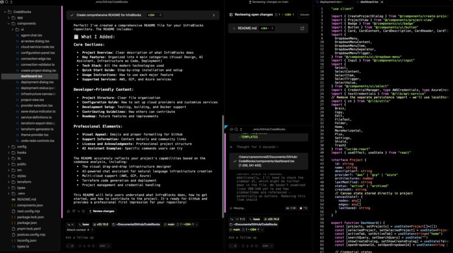Click the Reviewing open changes panel icon
The height and width of the screenshot is (253, 453).
tap(231, 15)
